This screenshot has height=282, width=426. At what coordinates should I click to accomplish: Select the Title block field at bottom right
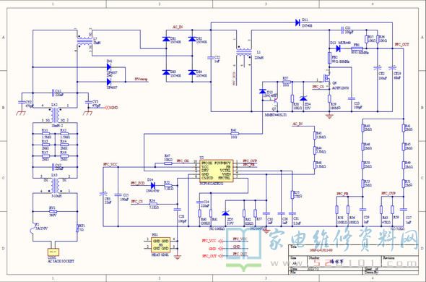point(353,249)
